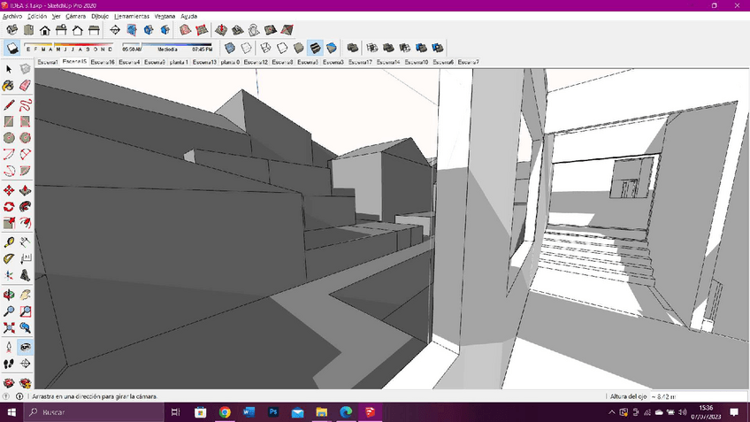Select the Walk footprints tool
Screen dimensions: 750x422
(x=9, y=364)
